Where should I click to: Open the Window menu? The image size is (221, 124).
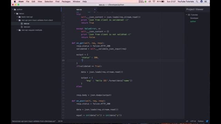click(x=76, y=1)
